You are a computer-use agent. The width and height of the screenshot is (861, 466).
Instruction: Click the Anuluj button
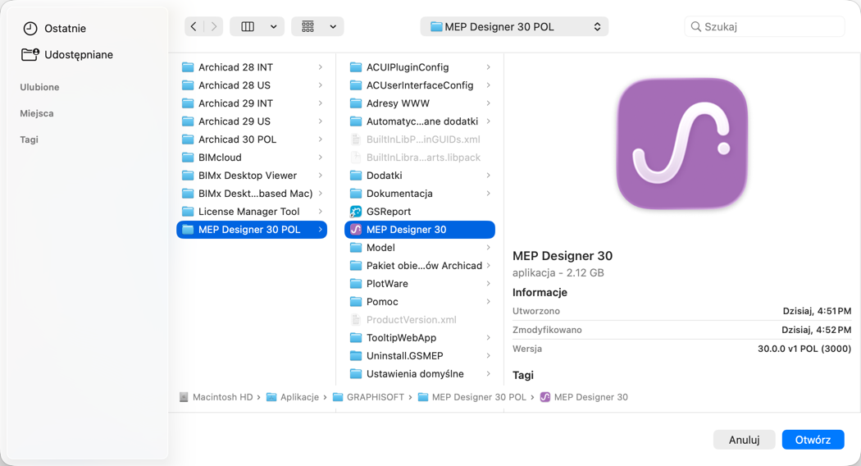(744, 440)
